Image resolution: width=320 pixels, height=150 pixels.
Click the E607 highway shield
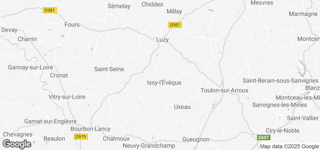click(x=264, y=137)
